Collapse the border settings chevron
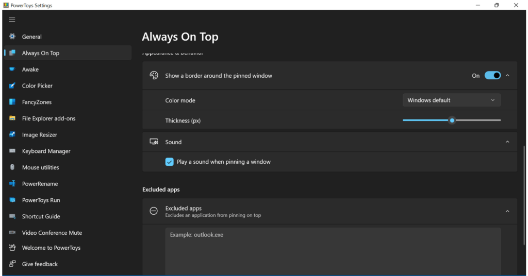528x276 pixels. 507,75
